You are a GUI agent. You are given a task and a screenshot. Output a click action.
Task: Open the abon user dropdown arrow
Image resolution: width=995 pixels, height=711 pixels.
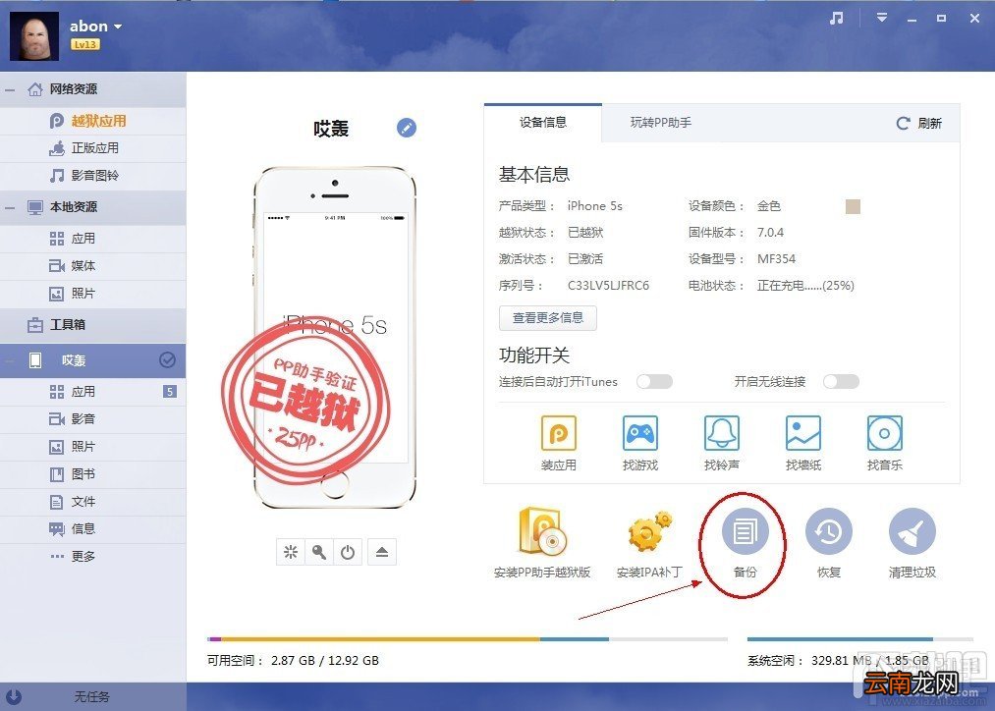tap(118, 27)
